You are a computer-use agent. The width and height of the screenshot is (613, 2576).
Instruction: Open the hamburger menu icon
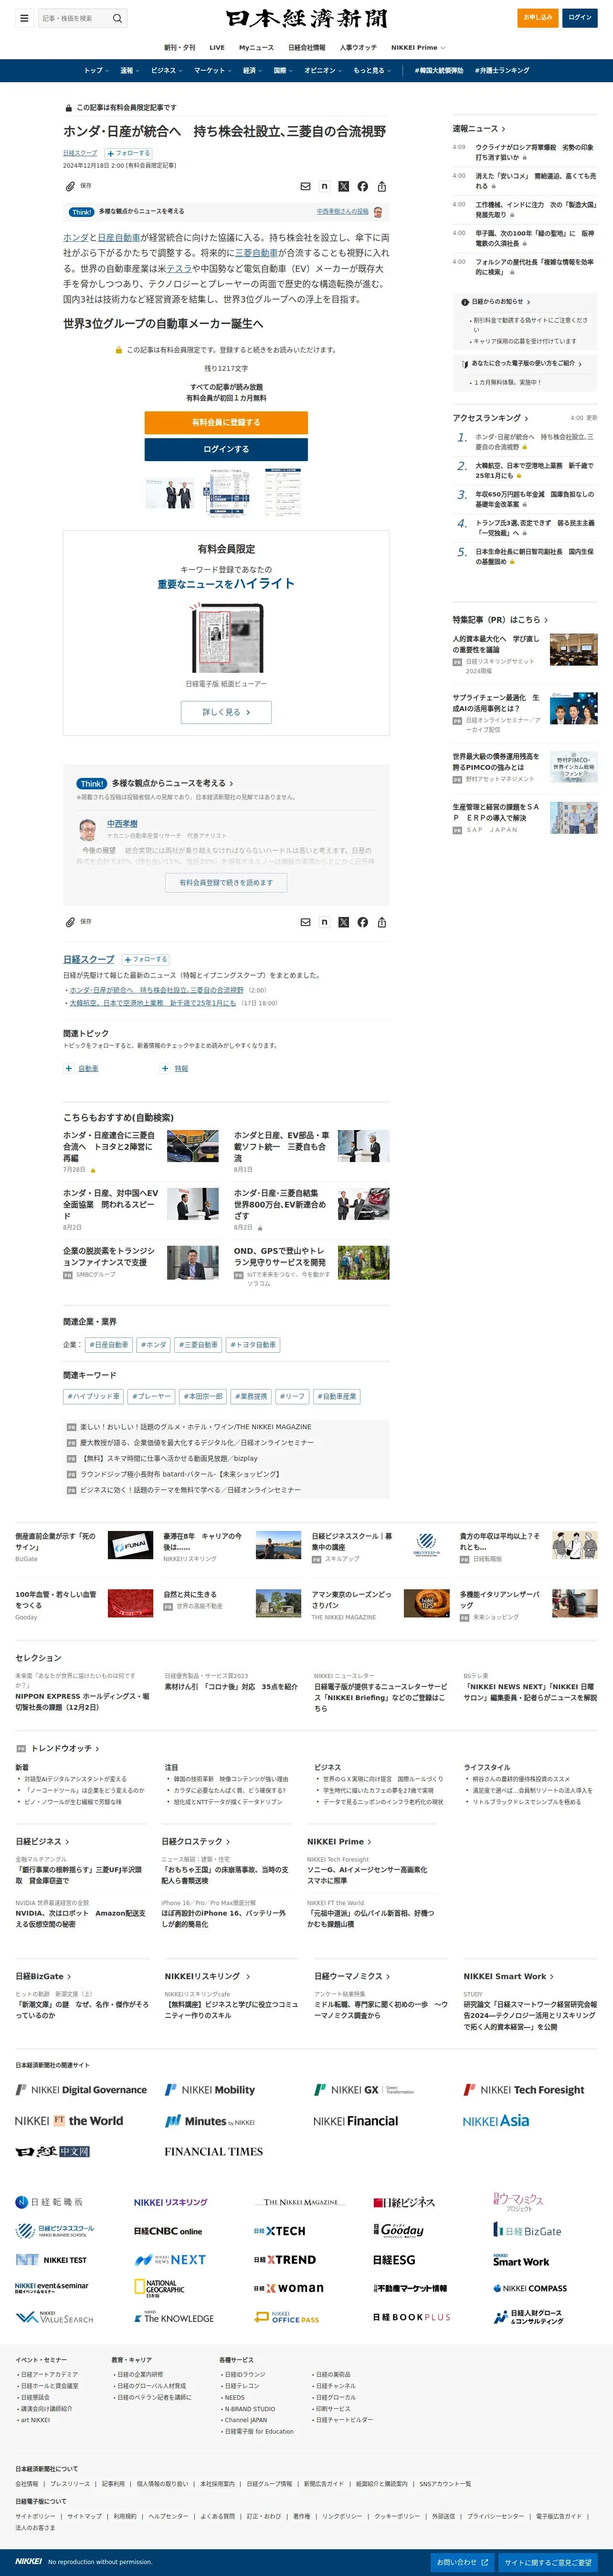coord(24,18)
